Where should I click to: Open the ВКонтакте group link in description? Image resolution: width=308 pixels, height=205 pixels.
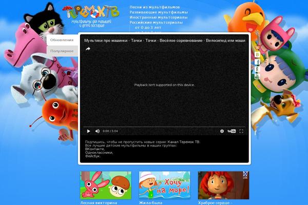tap(94, 149)
